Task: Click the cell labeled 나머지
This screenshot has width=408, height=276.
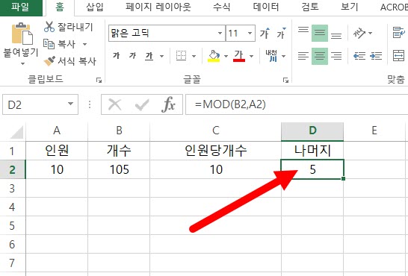Action: (312, 151)
